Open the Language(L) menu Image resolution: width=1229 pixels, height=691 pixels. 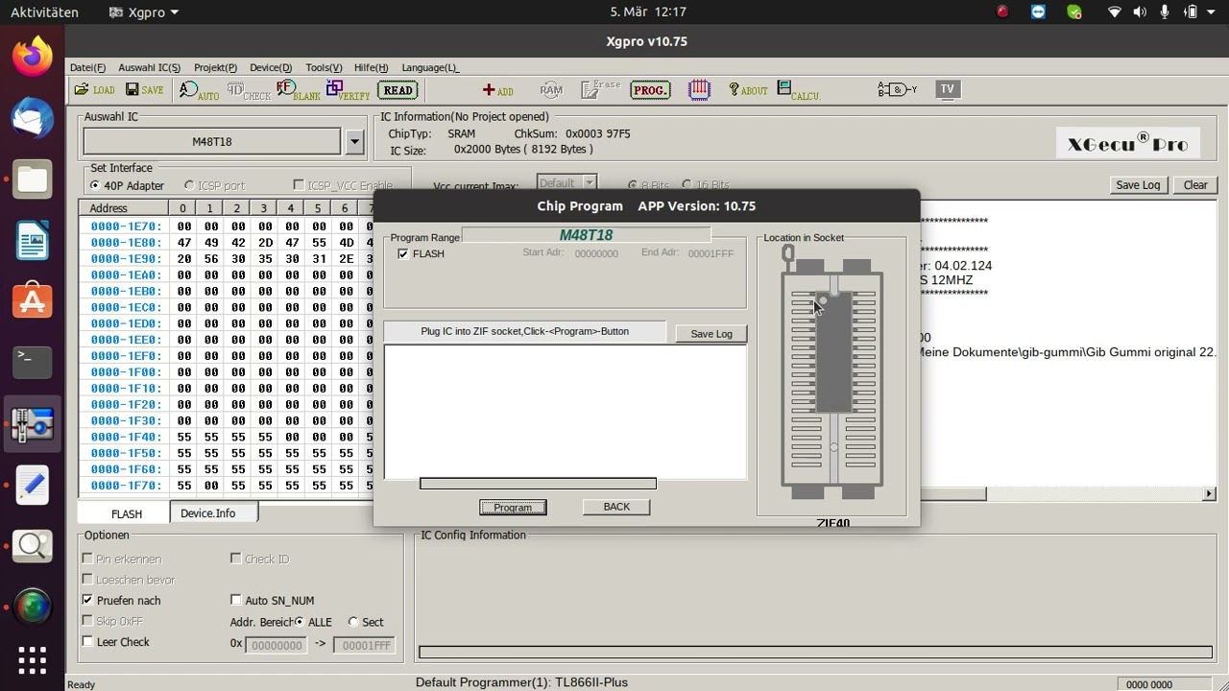point(430,67)
